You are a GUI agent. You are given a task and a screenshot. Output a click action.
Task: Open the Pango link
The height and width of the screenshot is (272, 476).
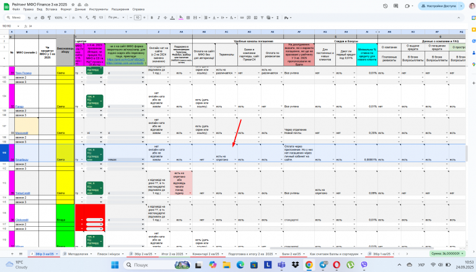pos(19,107)
